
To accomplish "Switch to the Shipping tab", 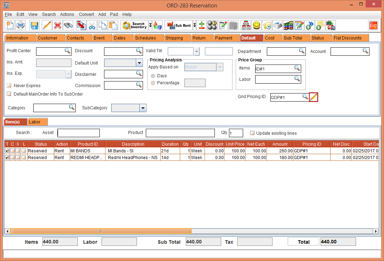I will point(174,38).
